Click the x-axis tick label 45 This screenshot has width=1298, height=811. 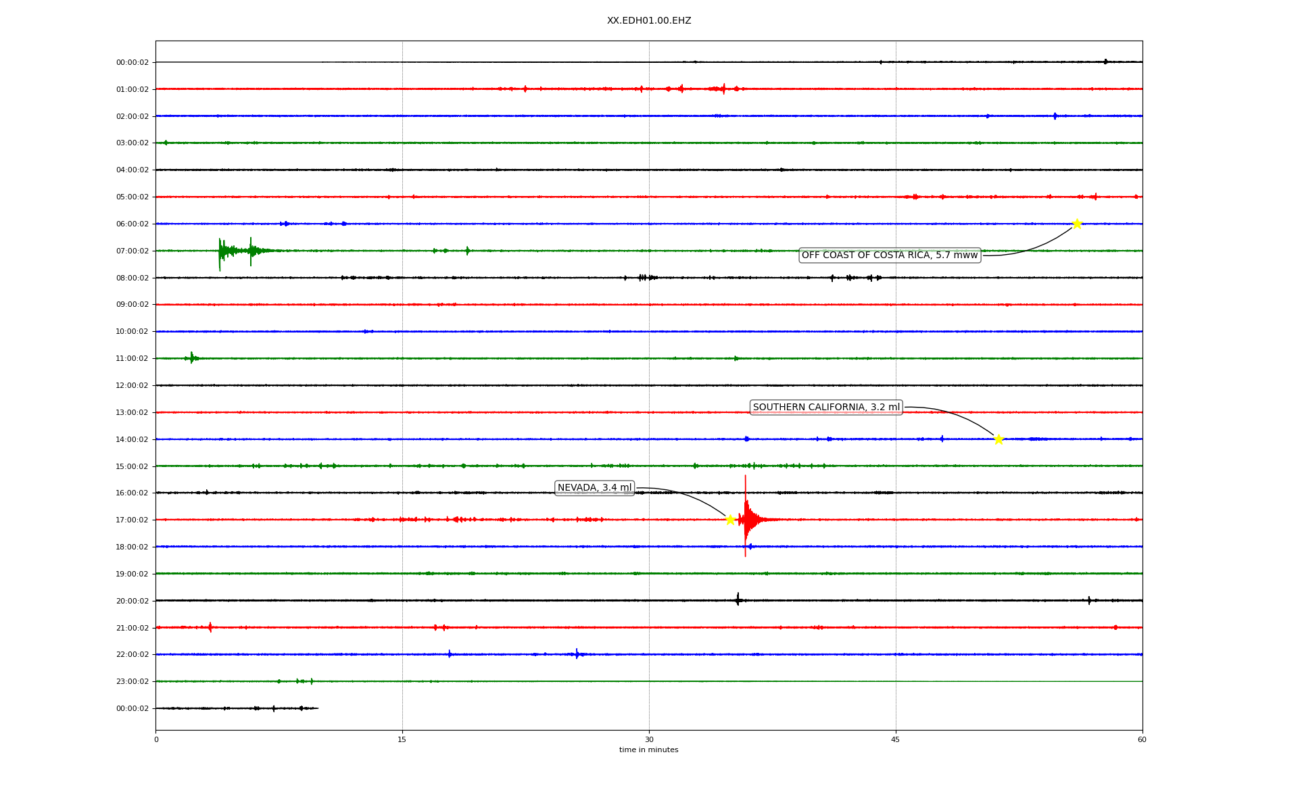click(896, 739)
